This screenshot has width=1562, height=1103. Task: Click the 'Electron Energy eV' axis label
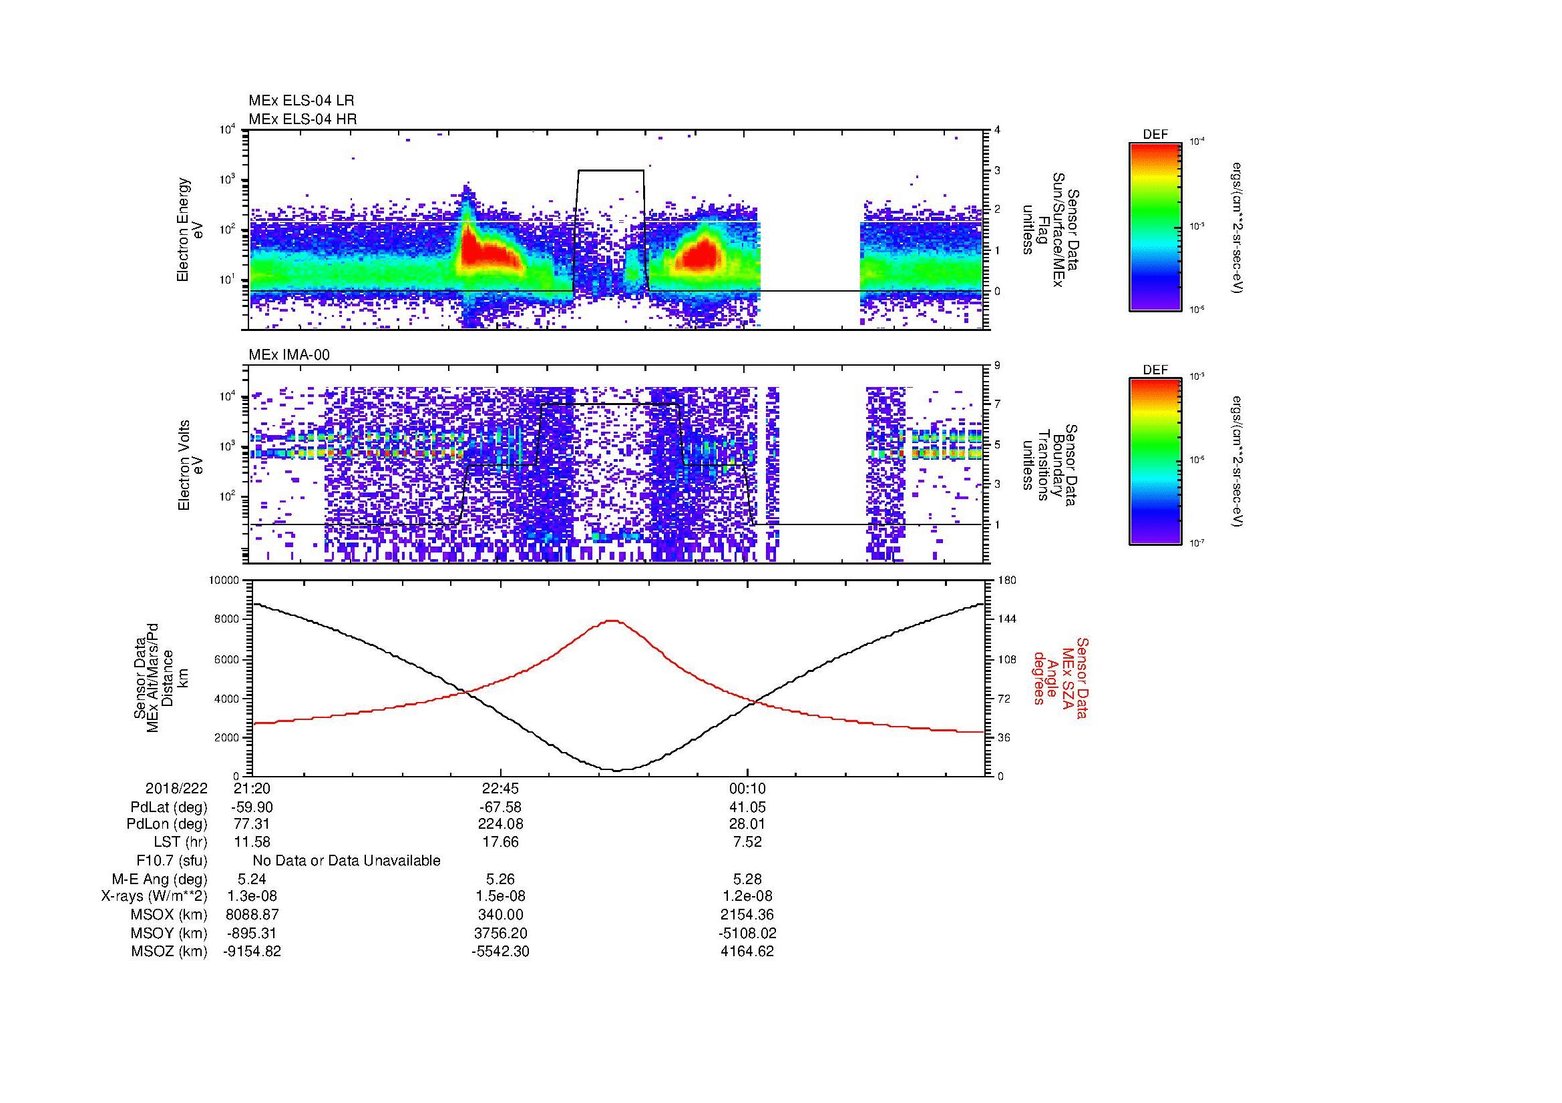click(190, 230)
